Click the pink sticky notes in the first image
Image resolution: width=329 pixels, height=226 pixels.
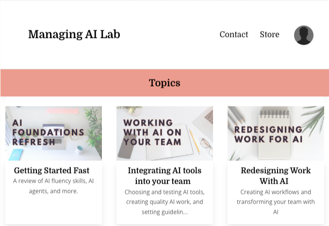pyautogui.click(x=63, y=111)
